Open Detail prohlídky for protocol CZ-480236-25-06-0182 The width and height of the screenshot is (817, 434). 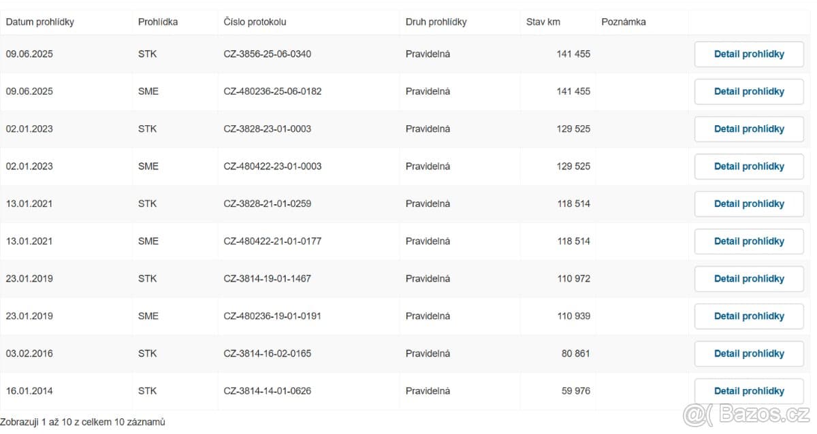click(749, 92)
